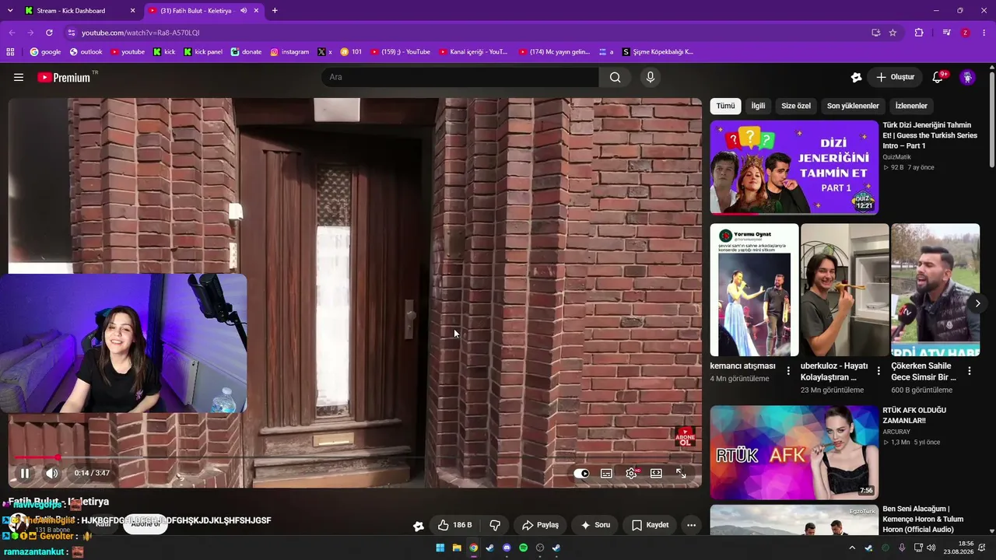Click the YouTube address bar URL

(141, 33)
